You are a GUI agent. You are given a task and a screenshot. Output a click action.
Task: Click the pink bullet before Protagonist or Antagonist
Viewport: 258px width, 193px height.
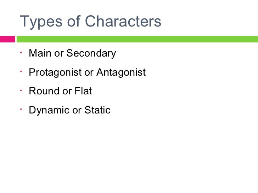pos(21,71)
